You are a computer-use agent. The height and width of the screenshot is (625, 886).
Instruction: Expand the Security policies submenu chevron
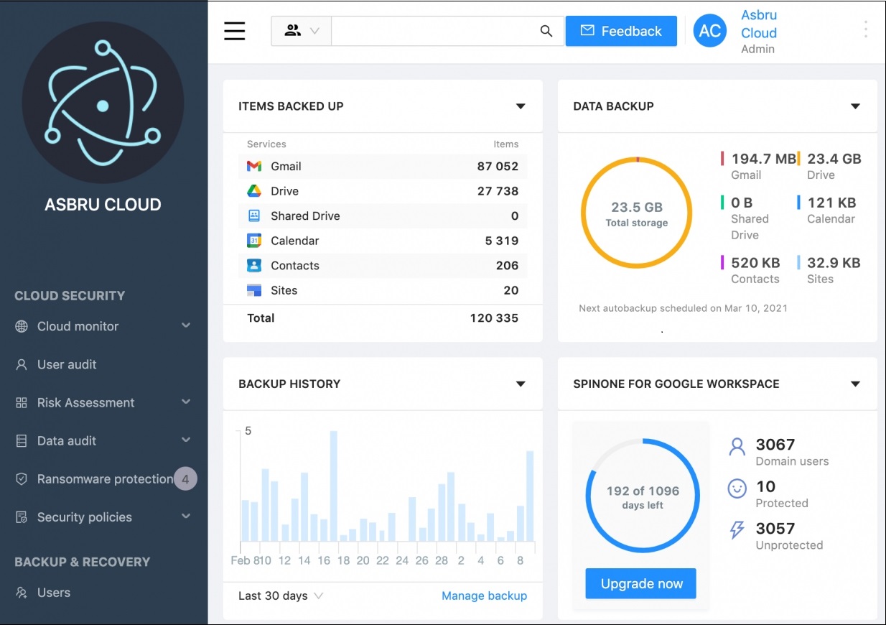pos(186,516)
